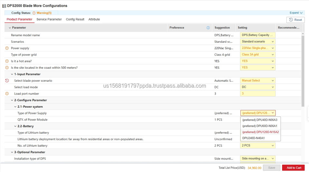Viewport: 309px width, 172px height.
Task: Click the warning icon next to hot area question
Action: click(7, 61)
